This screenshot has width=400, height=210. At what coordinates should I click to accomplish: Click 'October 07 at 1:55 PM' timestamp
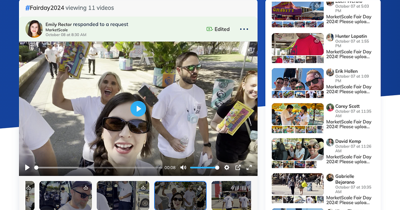click(352, 44)
